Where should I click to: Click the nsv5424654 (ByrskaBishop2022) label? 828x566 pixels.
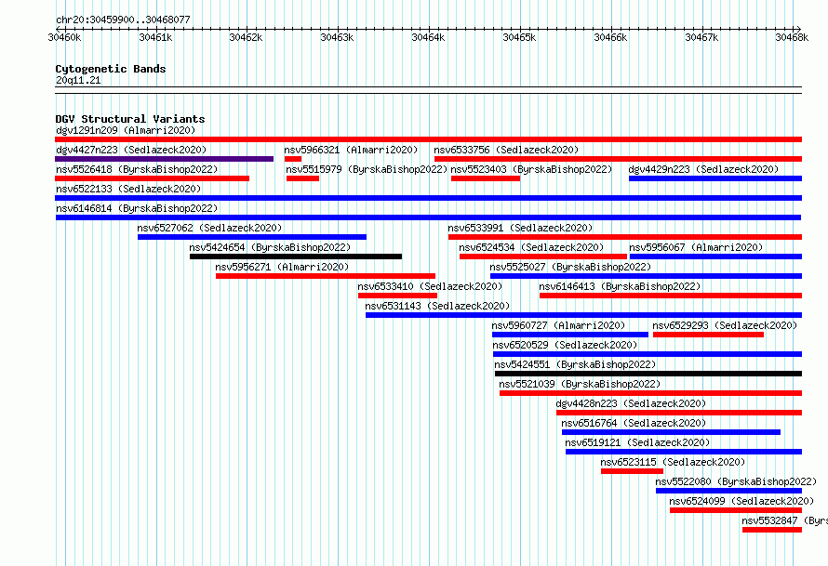tap(270, 247)
